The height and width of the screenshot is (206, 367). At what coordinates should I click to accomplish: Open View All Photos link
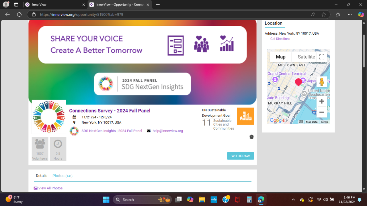48,188
